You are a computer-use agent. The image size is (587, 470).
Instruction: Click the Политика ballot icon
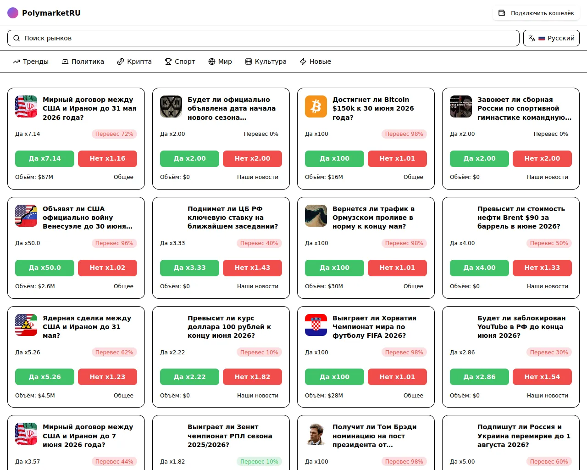click(65, 62)
